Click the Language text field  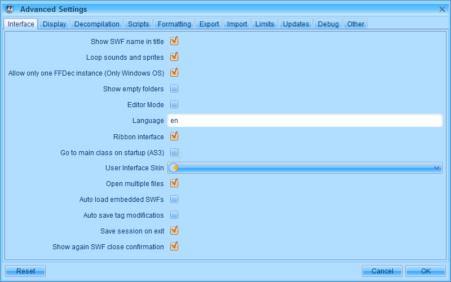304,121
